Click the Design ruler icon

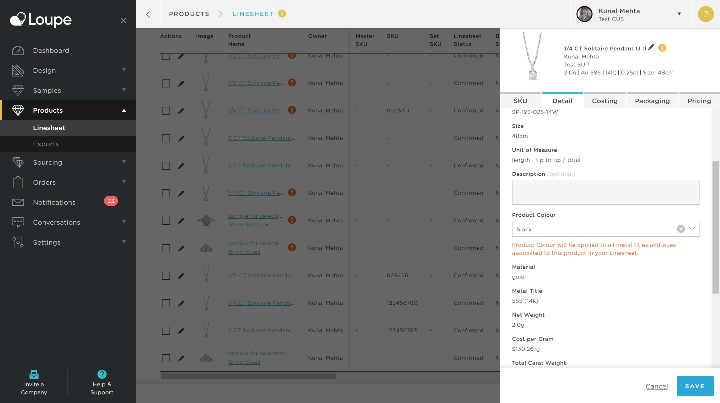(18, 70)
